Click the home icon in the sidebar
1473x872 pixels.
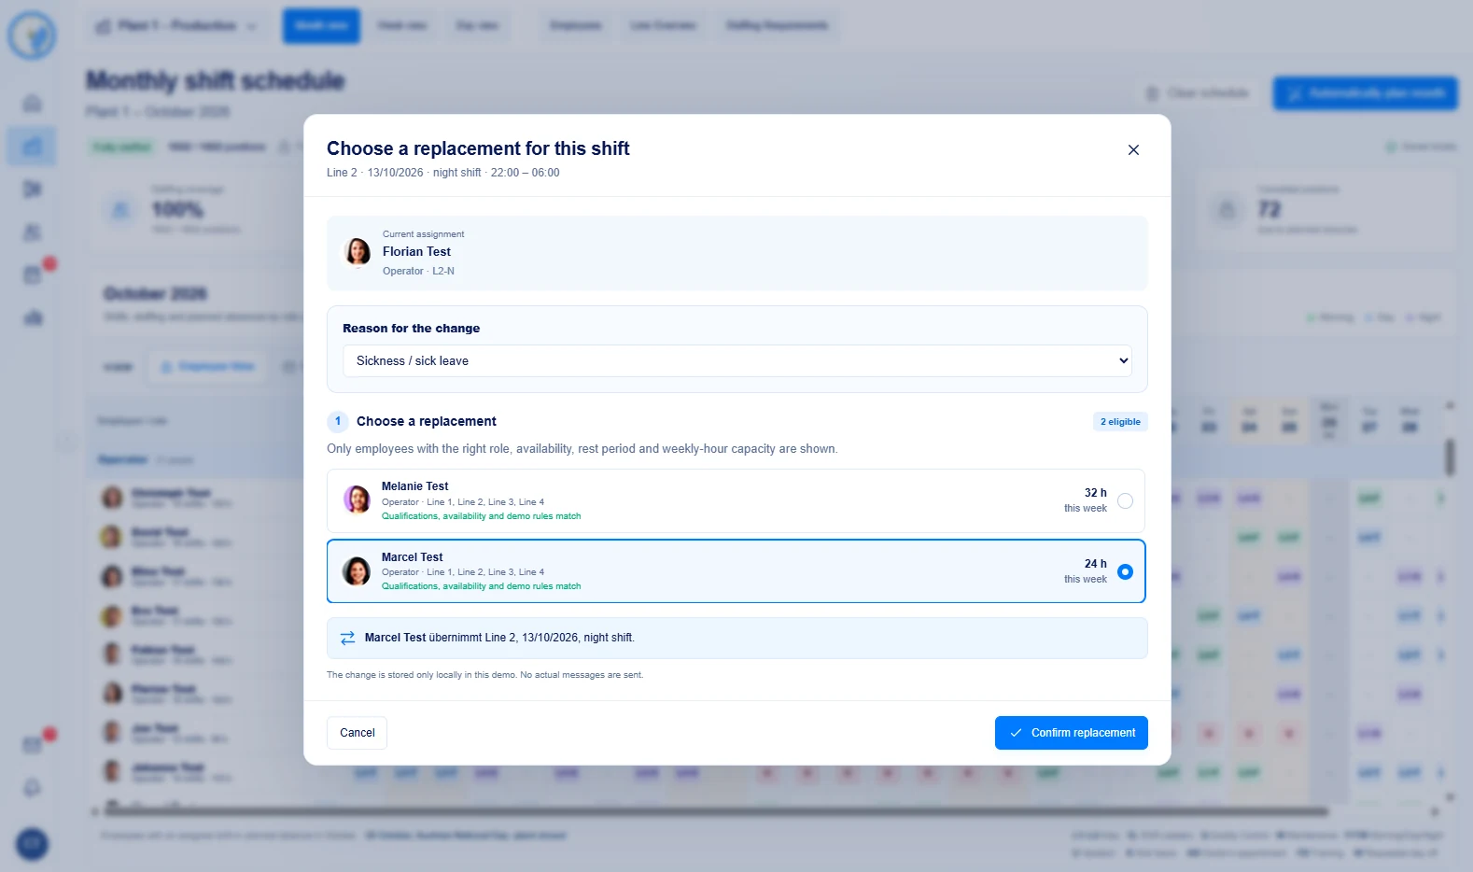pyautogui.click(x=32, y=103)
